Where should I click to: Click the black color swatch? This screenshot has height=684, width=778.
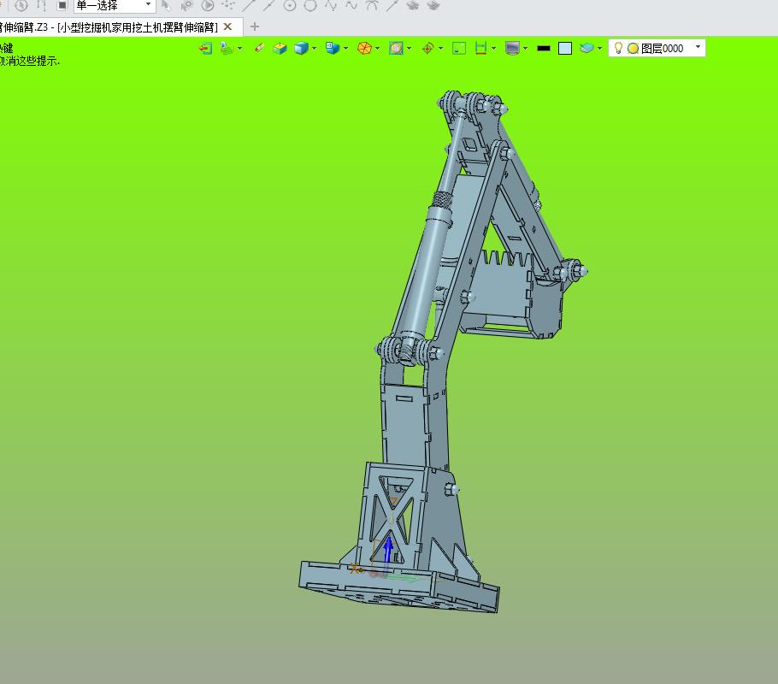(544, 49)
